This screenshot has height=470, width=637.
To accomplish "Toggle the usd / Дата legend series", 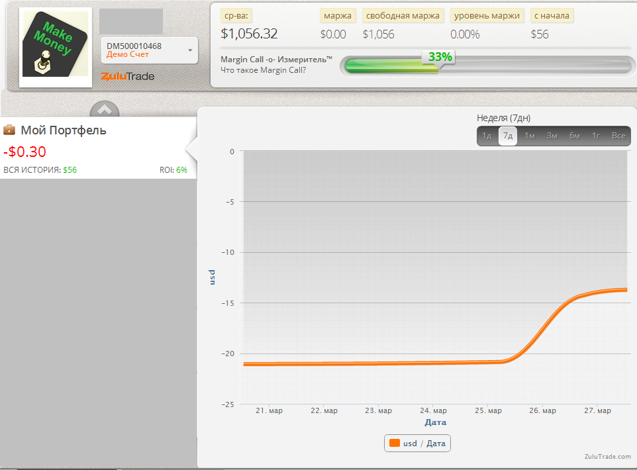I will point(417,443).
